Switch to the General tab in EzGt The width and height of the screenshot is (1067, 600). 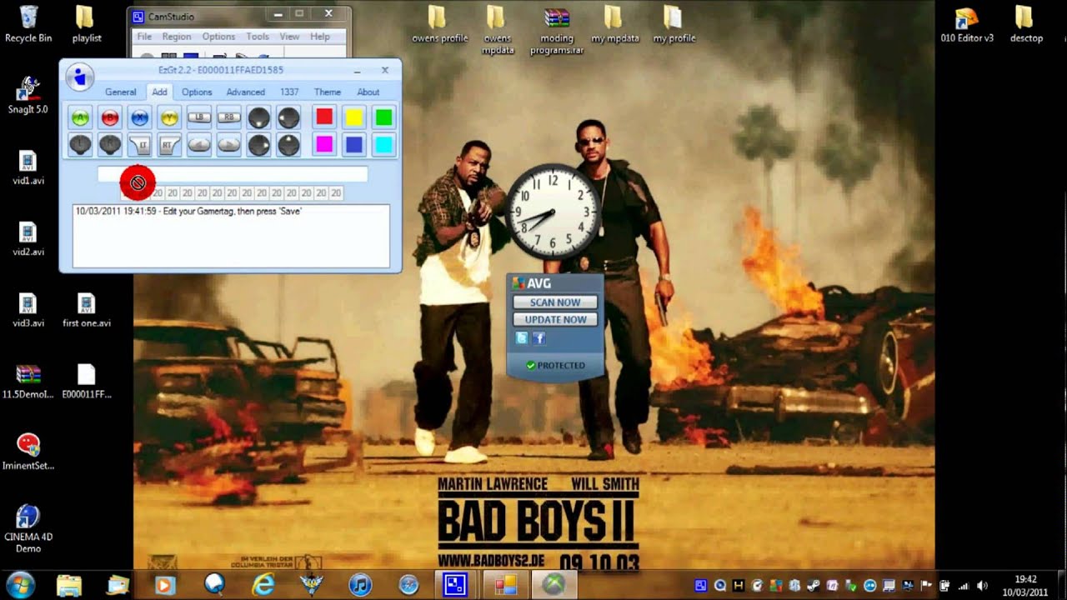click(120, 92)
